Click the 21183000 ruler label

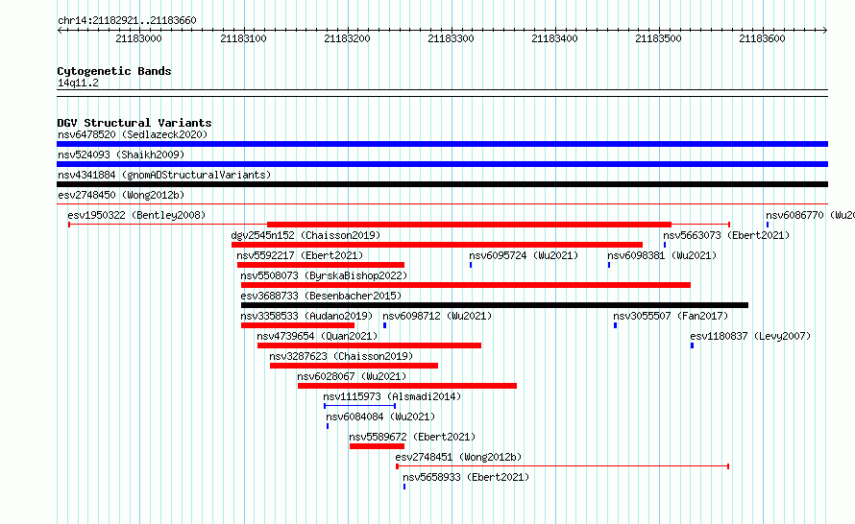tap(138, 38)
